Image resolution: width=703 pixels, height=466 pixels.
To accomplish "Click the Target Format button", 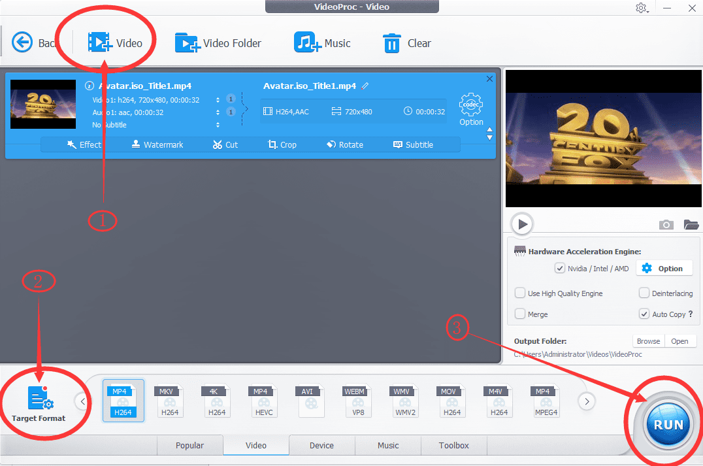I will pyautogui.click(x=39, y=403).
